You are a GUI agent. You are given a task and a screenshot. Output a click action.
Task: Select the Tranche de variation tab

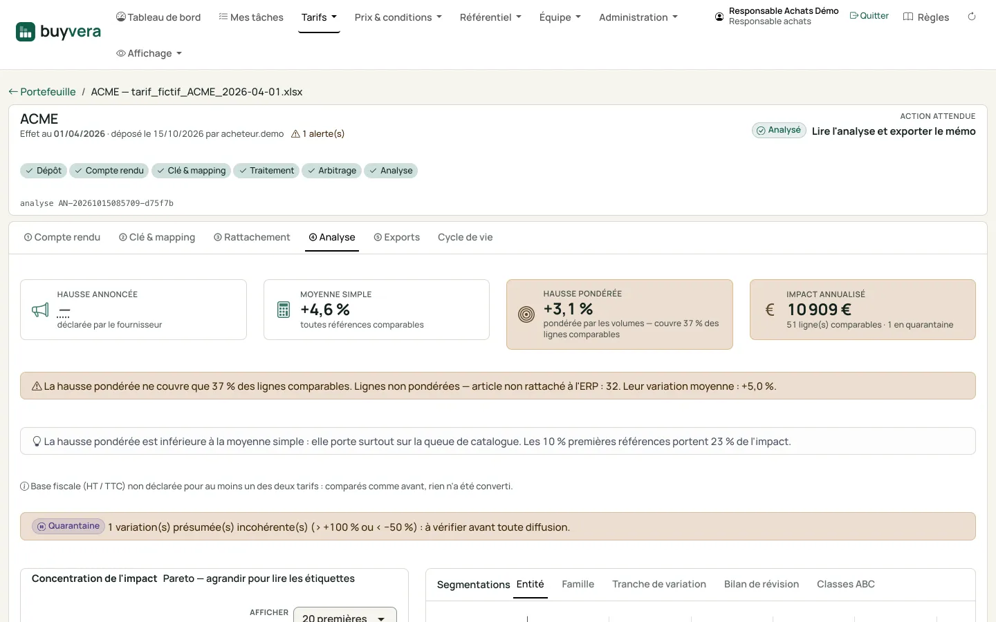click(659, 584)
